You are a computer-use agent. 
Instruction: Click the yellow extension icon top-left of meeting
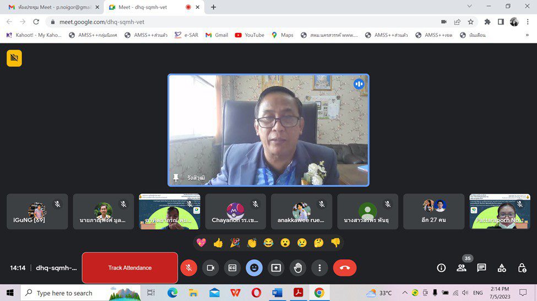click(x=14, y=58)
